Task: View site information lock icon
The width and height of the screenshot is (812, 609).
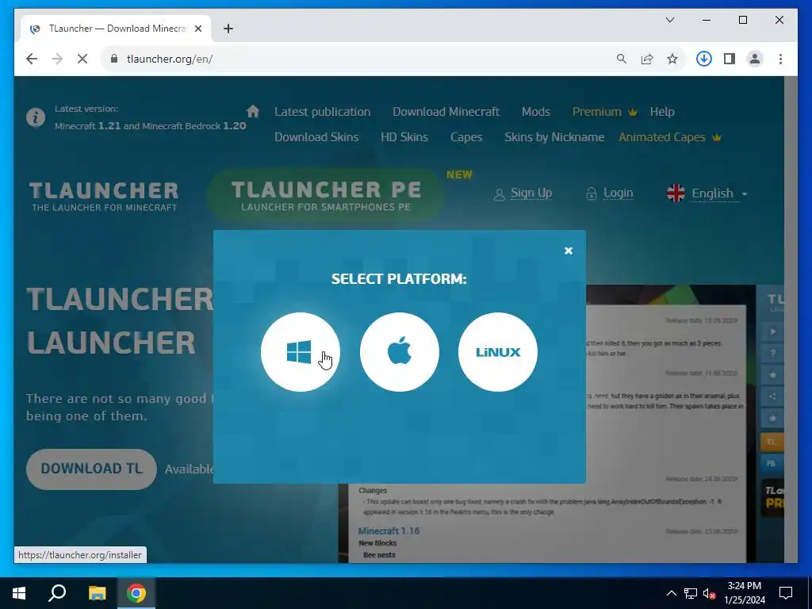Action: (114, 59)
